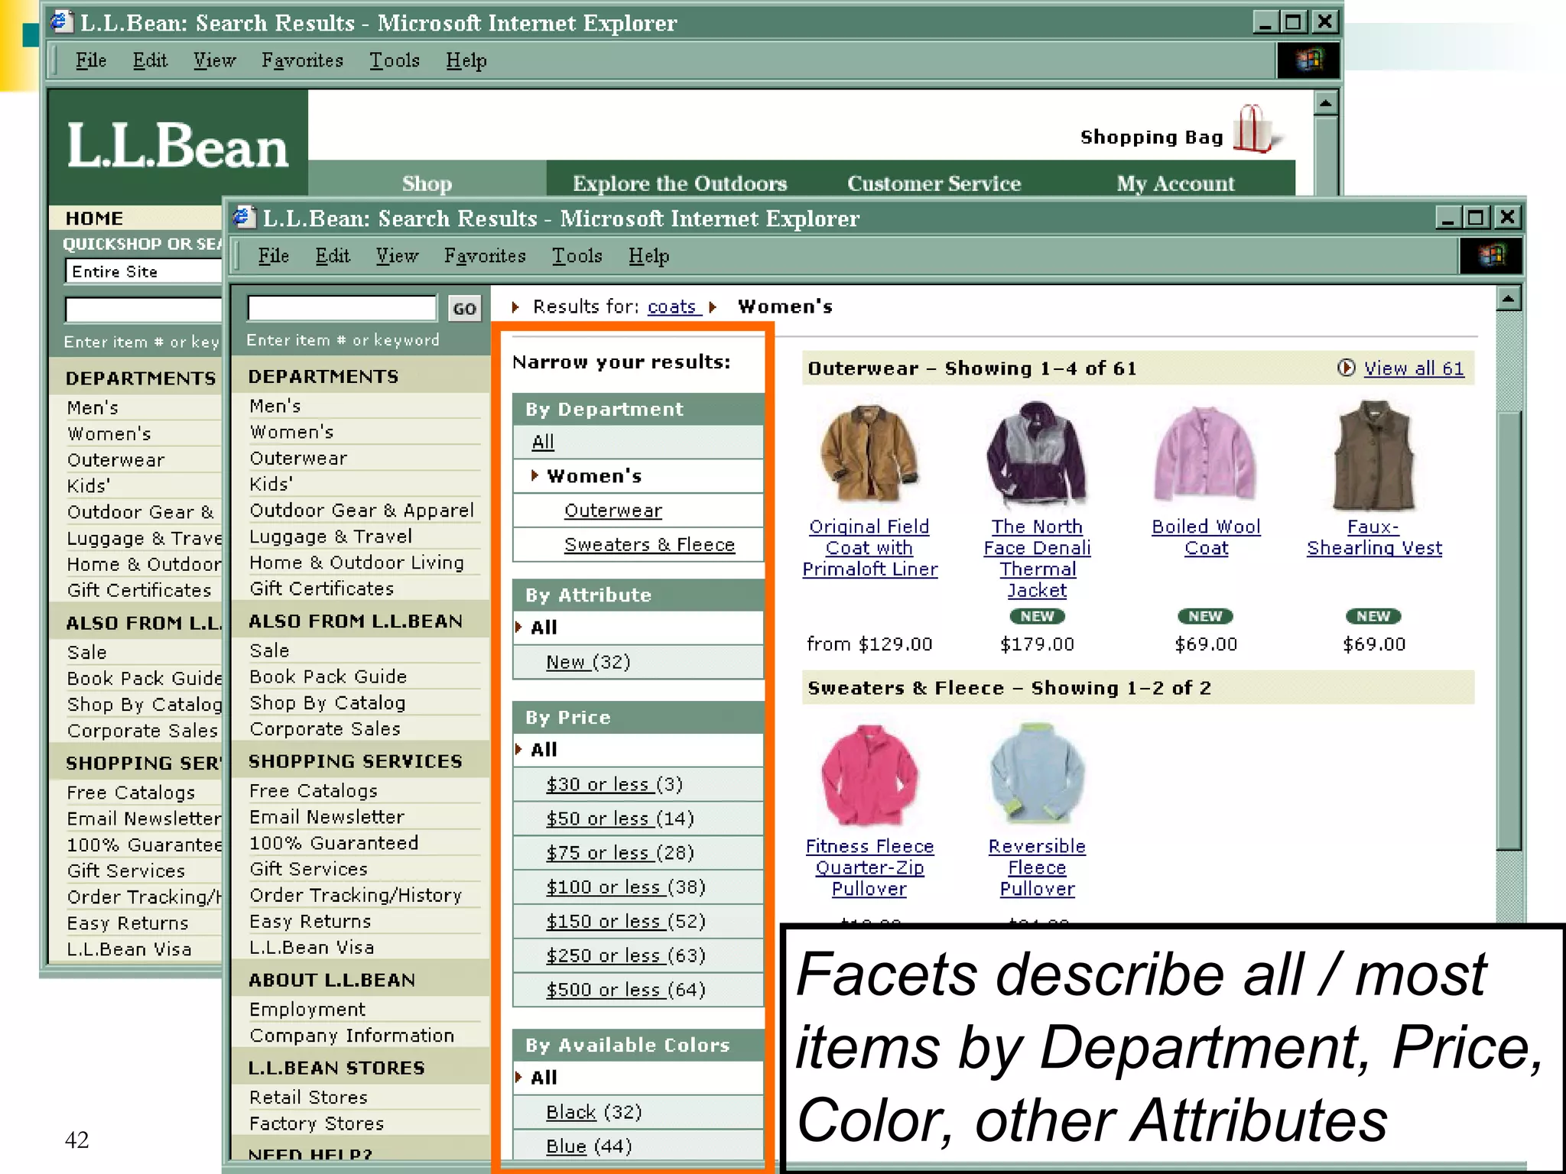Viewport: 1566px width, 1174px height.
Task: Click the coats results link
Action: tap(672, 306)
